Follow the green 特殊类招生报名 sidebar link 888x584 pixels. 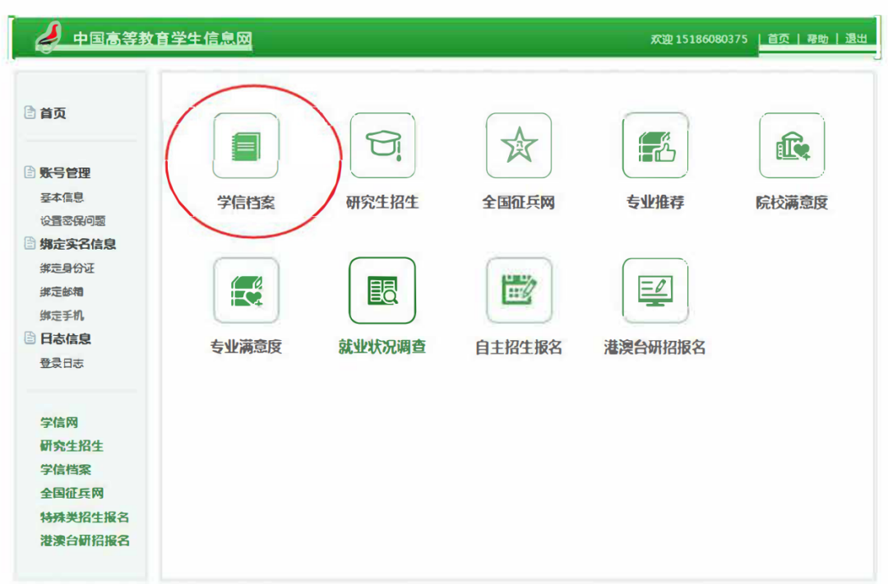tap(85, 517)
